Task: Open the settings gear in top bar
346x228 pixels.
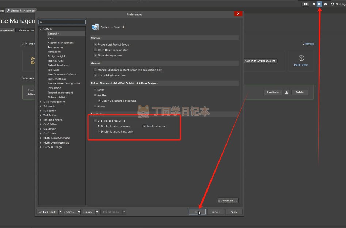Action: [x=319, y=4]
